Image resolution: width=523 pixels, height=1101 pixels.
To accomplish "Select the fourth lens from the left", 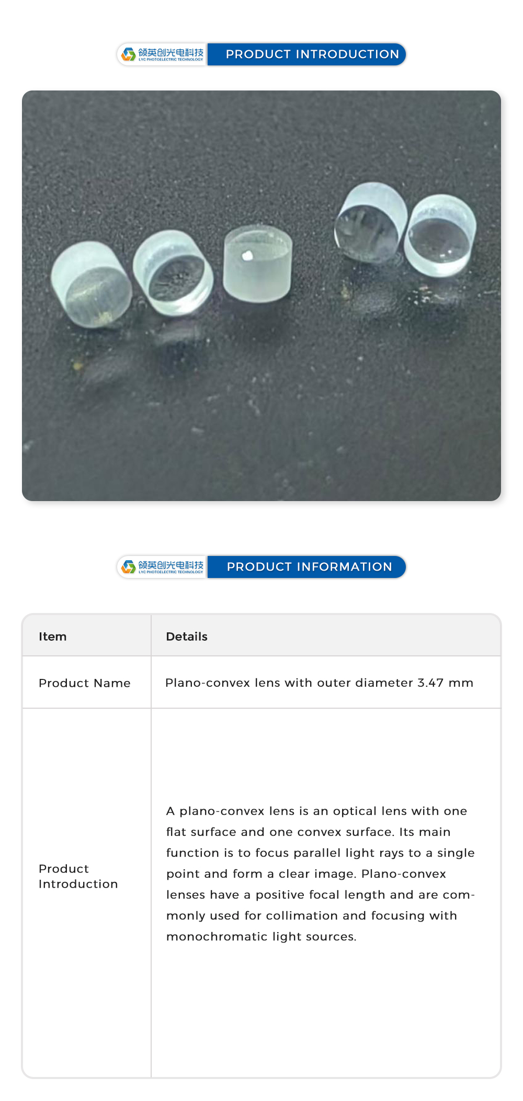I will pos(370,222).
